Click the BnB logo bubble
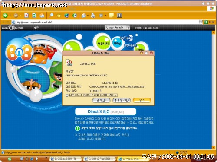 (x=19, y=52)
